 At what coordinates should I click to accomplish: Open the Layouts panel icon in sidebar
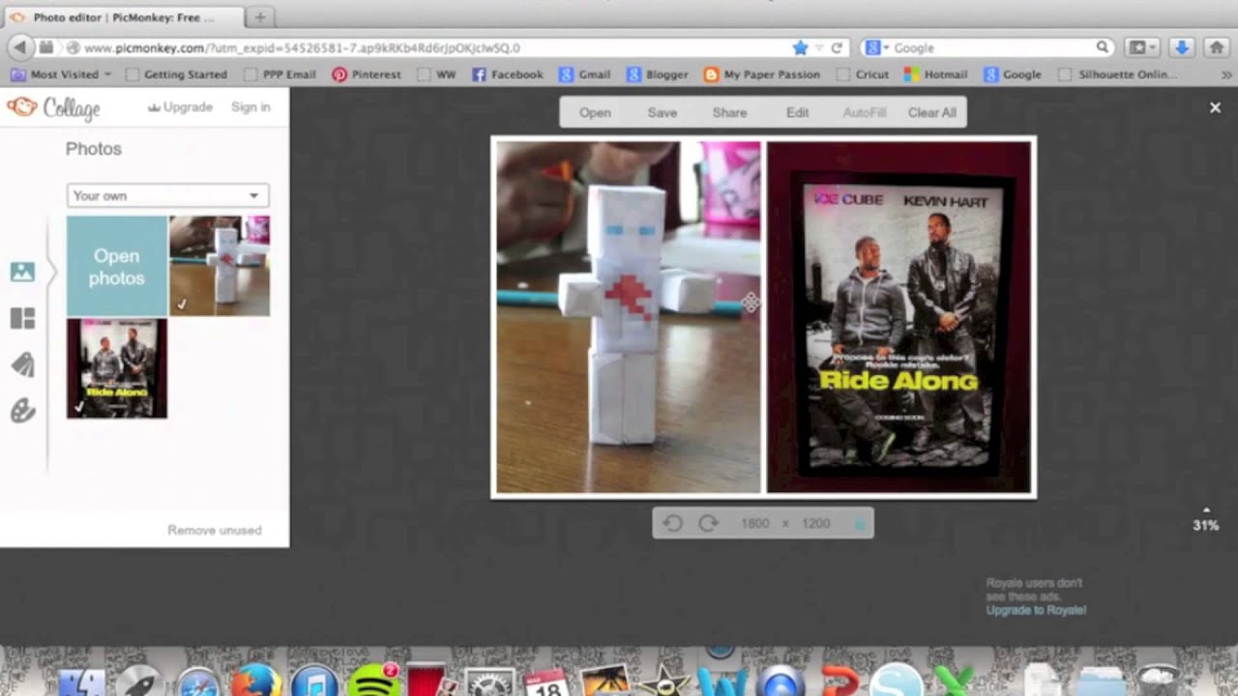coord(22,318)
